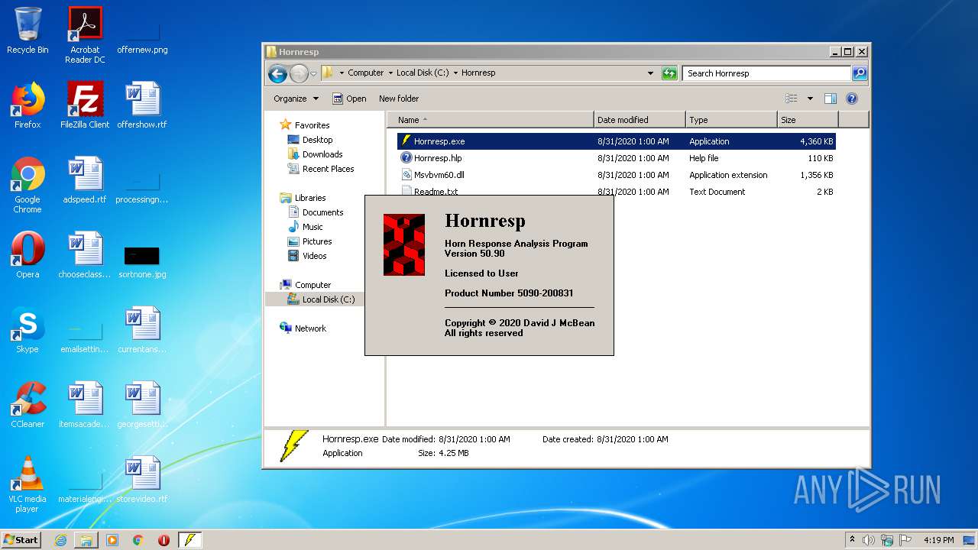Select offershow.rtf desktop file
Image resolution: width=978 pixels, height=550 pixels.
(142, 105)
